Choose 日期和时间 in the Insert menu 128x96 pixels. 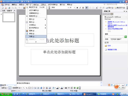(36, 13)
